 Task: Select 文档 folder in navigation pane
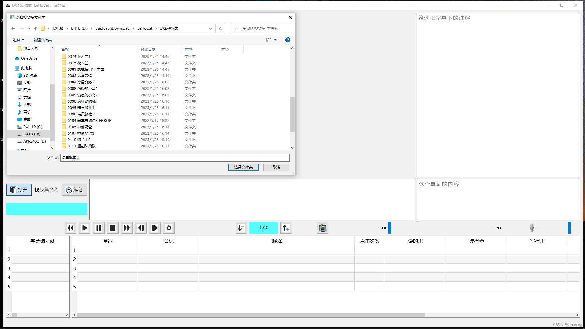point(27,97)
